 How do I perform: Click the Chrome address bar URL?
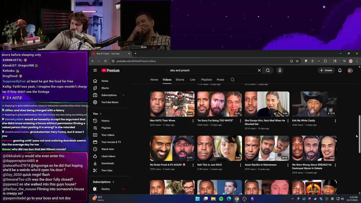point(136,61)
